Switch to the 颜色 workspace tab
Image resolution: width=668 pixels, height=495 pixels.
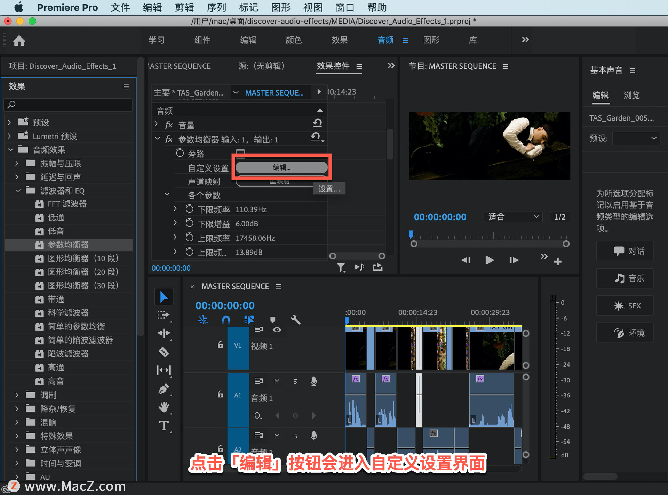pos(294,40)
